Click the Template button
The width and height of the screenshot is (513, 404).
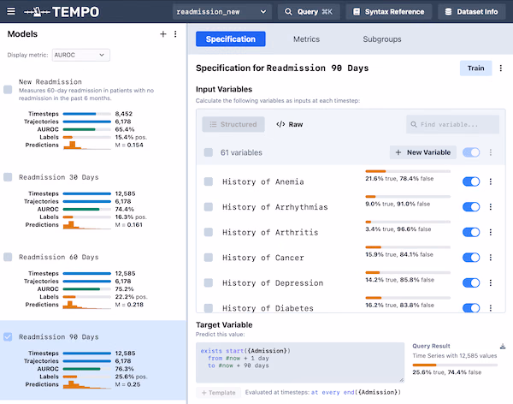219,393
